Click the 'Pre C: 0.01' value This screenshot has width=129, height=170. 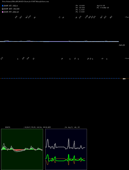click(x=80, y=12)
